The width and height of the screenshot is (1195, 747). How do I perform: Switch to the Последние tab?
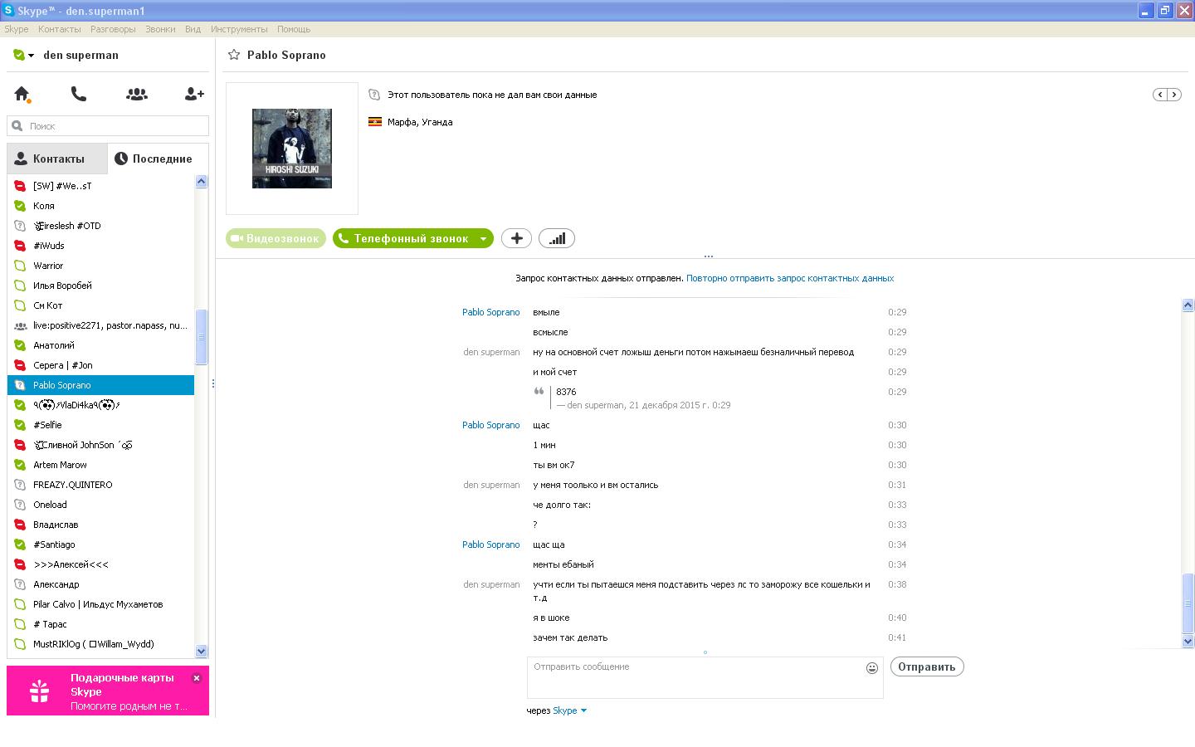[x=158, y=159]
